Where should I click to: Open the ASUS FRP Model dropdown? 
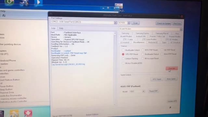click(x=143, y=91)
